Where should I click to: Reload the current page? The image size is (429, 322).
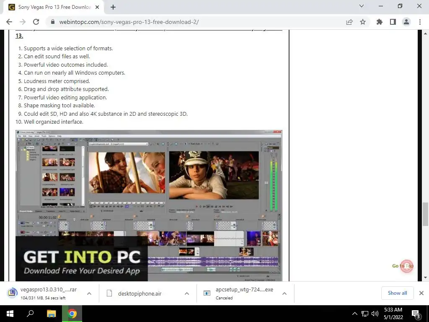36,22
